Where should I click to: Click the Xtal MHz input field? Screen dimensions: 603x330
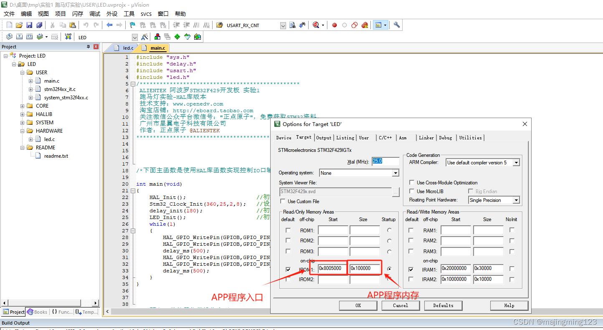[x=385, y=161]
